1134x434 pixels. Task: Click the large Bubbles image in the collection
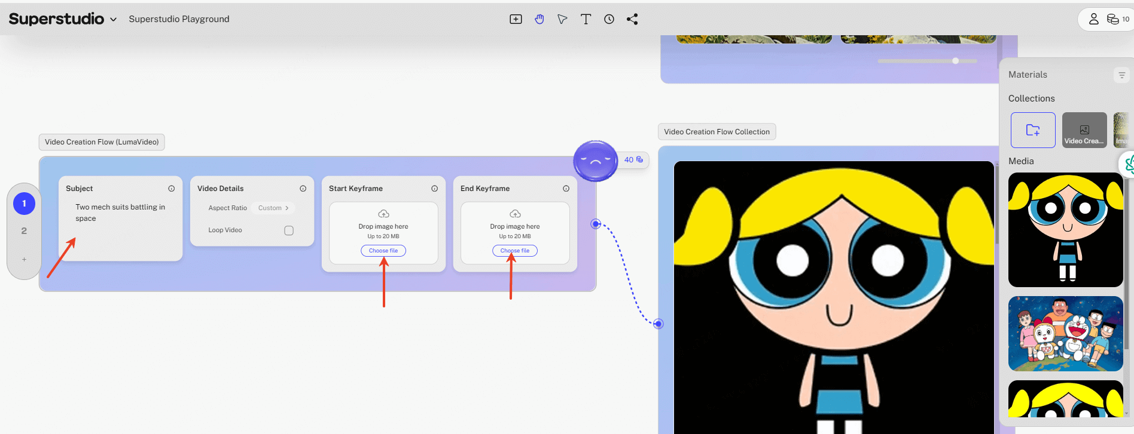tap(834, 297)
